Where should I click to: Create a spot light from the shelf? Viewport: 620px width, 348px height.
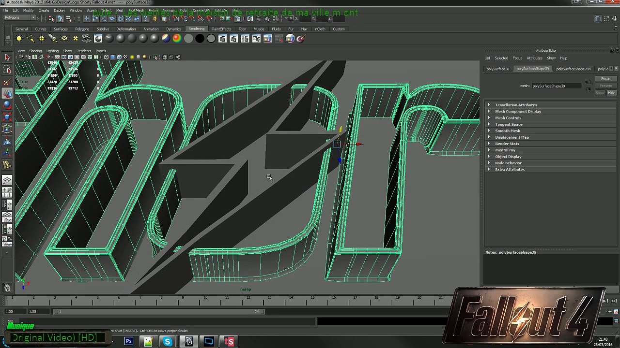tap(53, 39)
